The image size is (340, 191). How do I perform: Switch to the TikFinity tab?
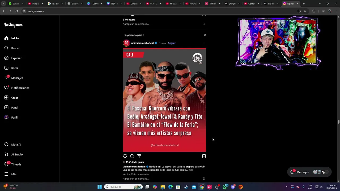212,4
